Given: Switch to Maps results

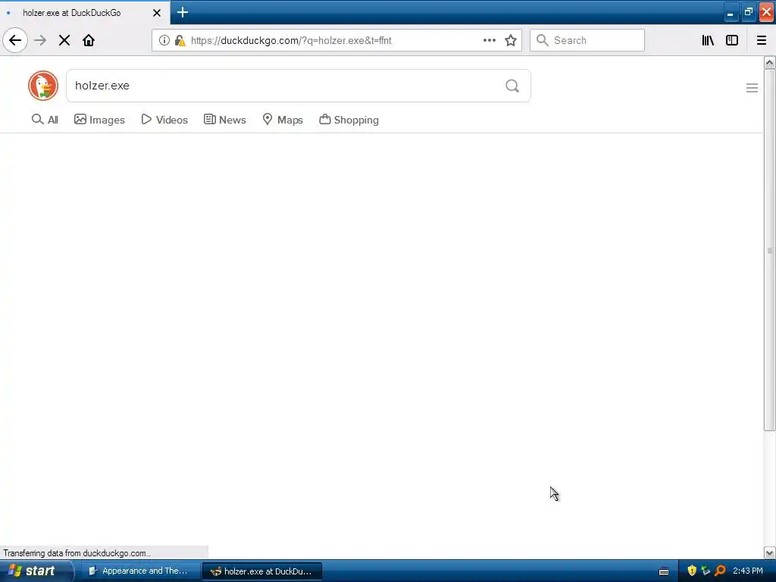Looking at the screenshot, I should 283,120.
